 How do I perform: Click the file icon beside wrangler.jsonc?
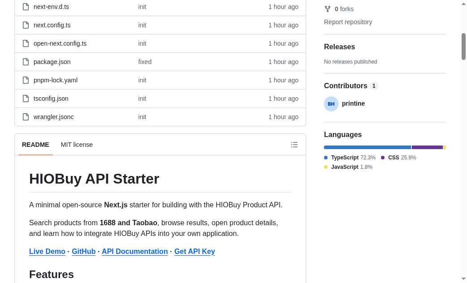[26, 117]
